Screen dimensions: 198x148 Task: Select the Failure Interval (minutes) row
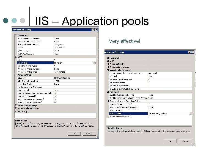(x=151, y=79)
